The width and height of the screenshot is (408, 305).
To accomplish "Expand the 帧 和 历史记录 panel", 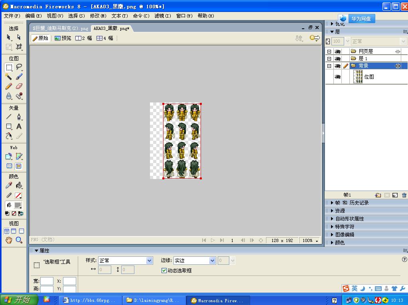I will point(332,203).
